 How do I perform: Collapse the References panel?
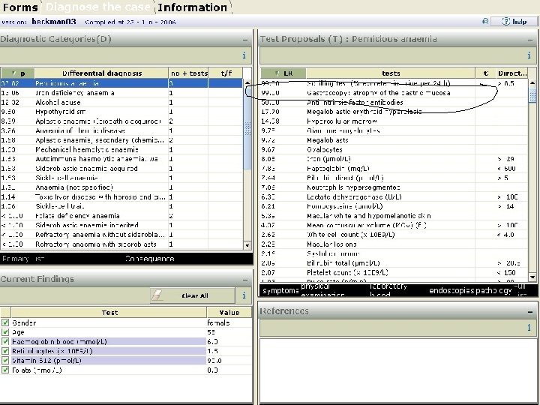click(x=529, y=312)
